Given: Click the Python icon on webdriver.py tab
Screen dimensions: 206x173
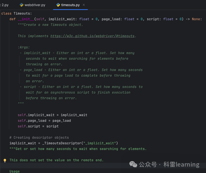Looking at the screenshot, I should coord(22,5).
